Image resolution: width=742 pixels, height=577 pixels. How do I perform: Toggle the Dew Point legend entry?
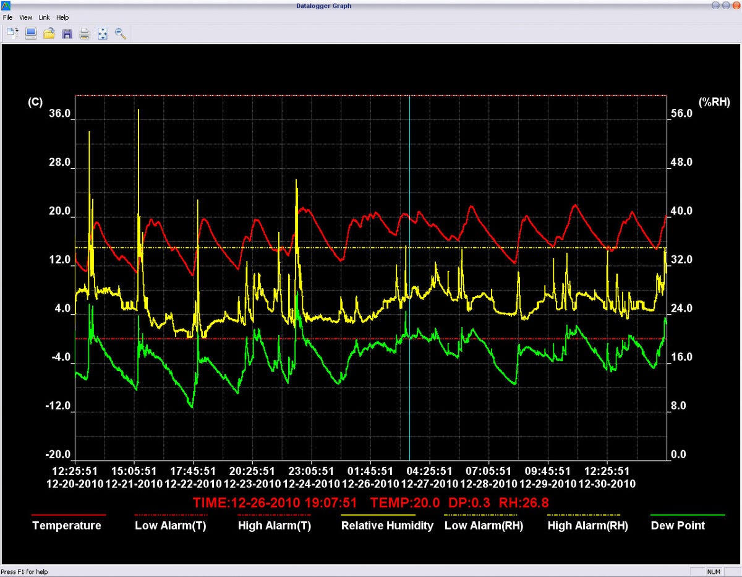[x=678, y=526]
